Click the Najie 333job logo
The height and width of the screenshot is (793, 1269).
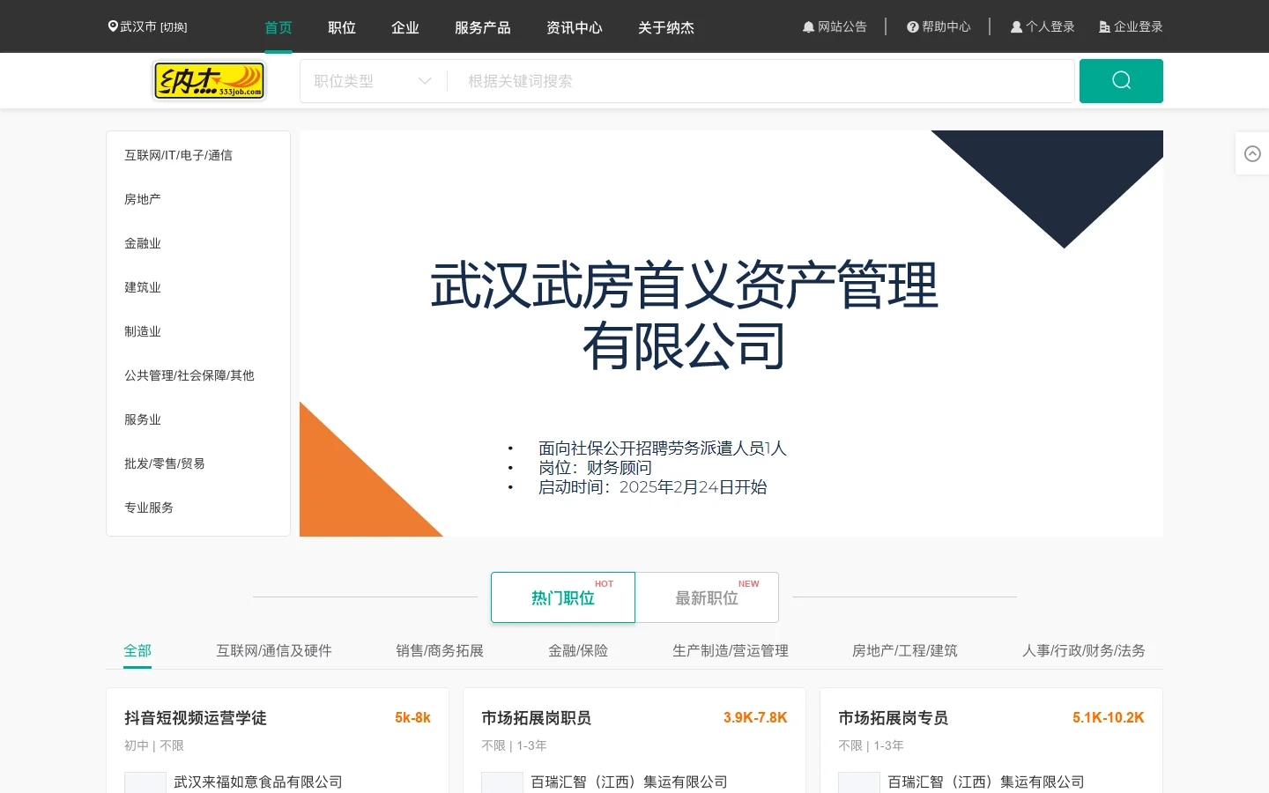tap(209, 81)
